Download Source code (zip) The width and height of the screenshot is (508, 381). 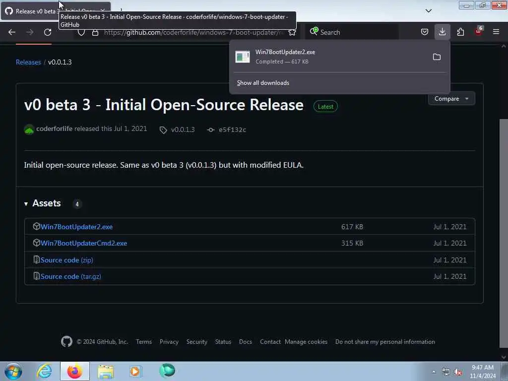click(x=67, y=260)
